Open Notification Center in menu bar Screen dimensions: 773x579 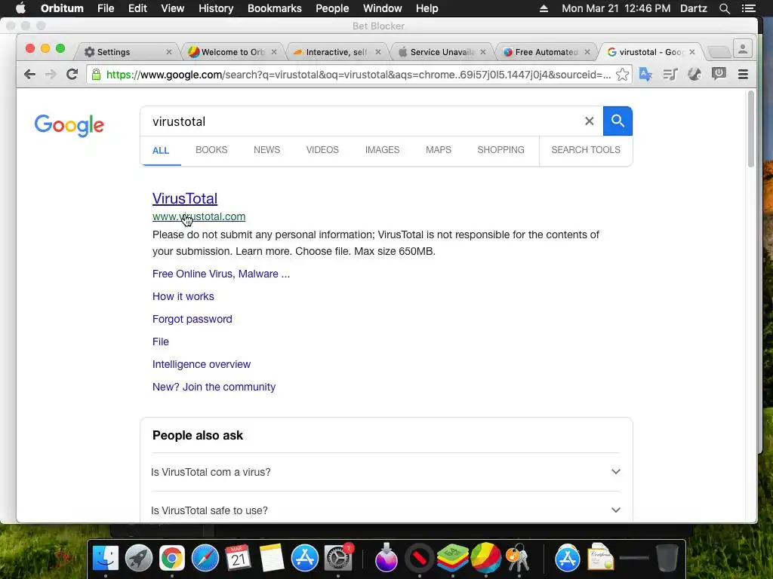pos(748,8)
